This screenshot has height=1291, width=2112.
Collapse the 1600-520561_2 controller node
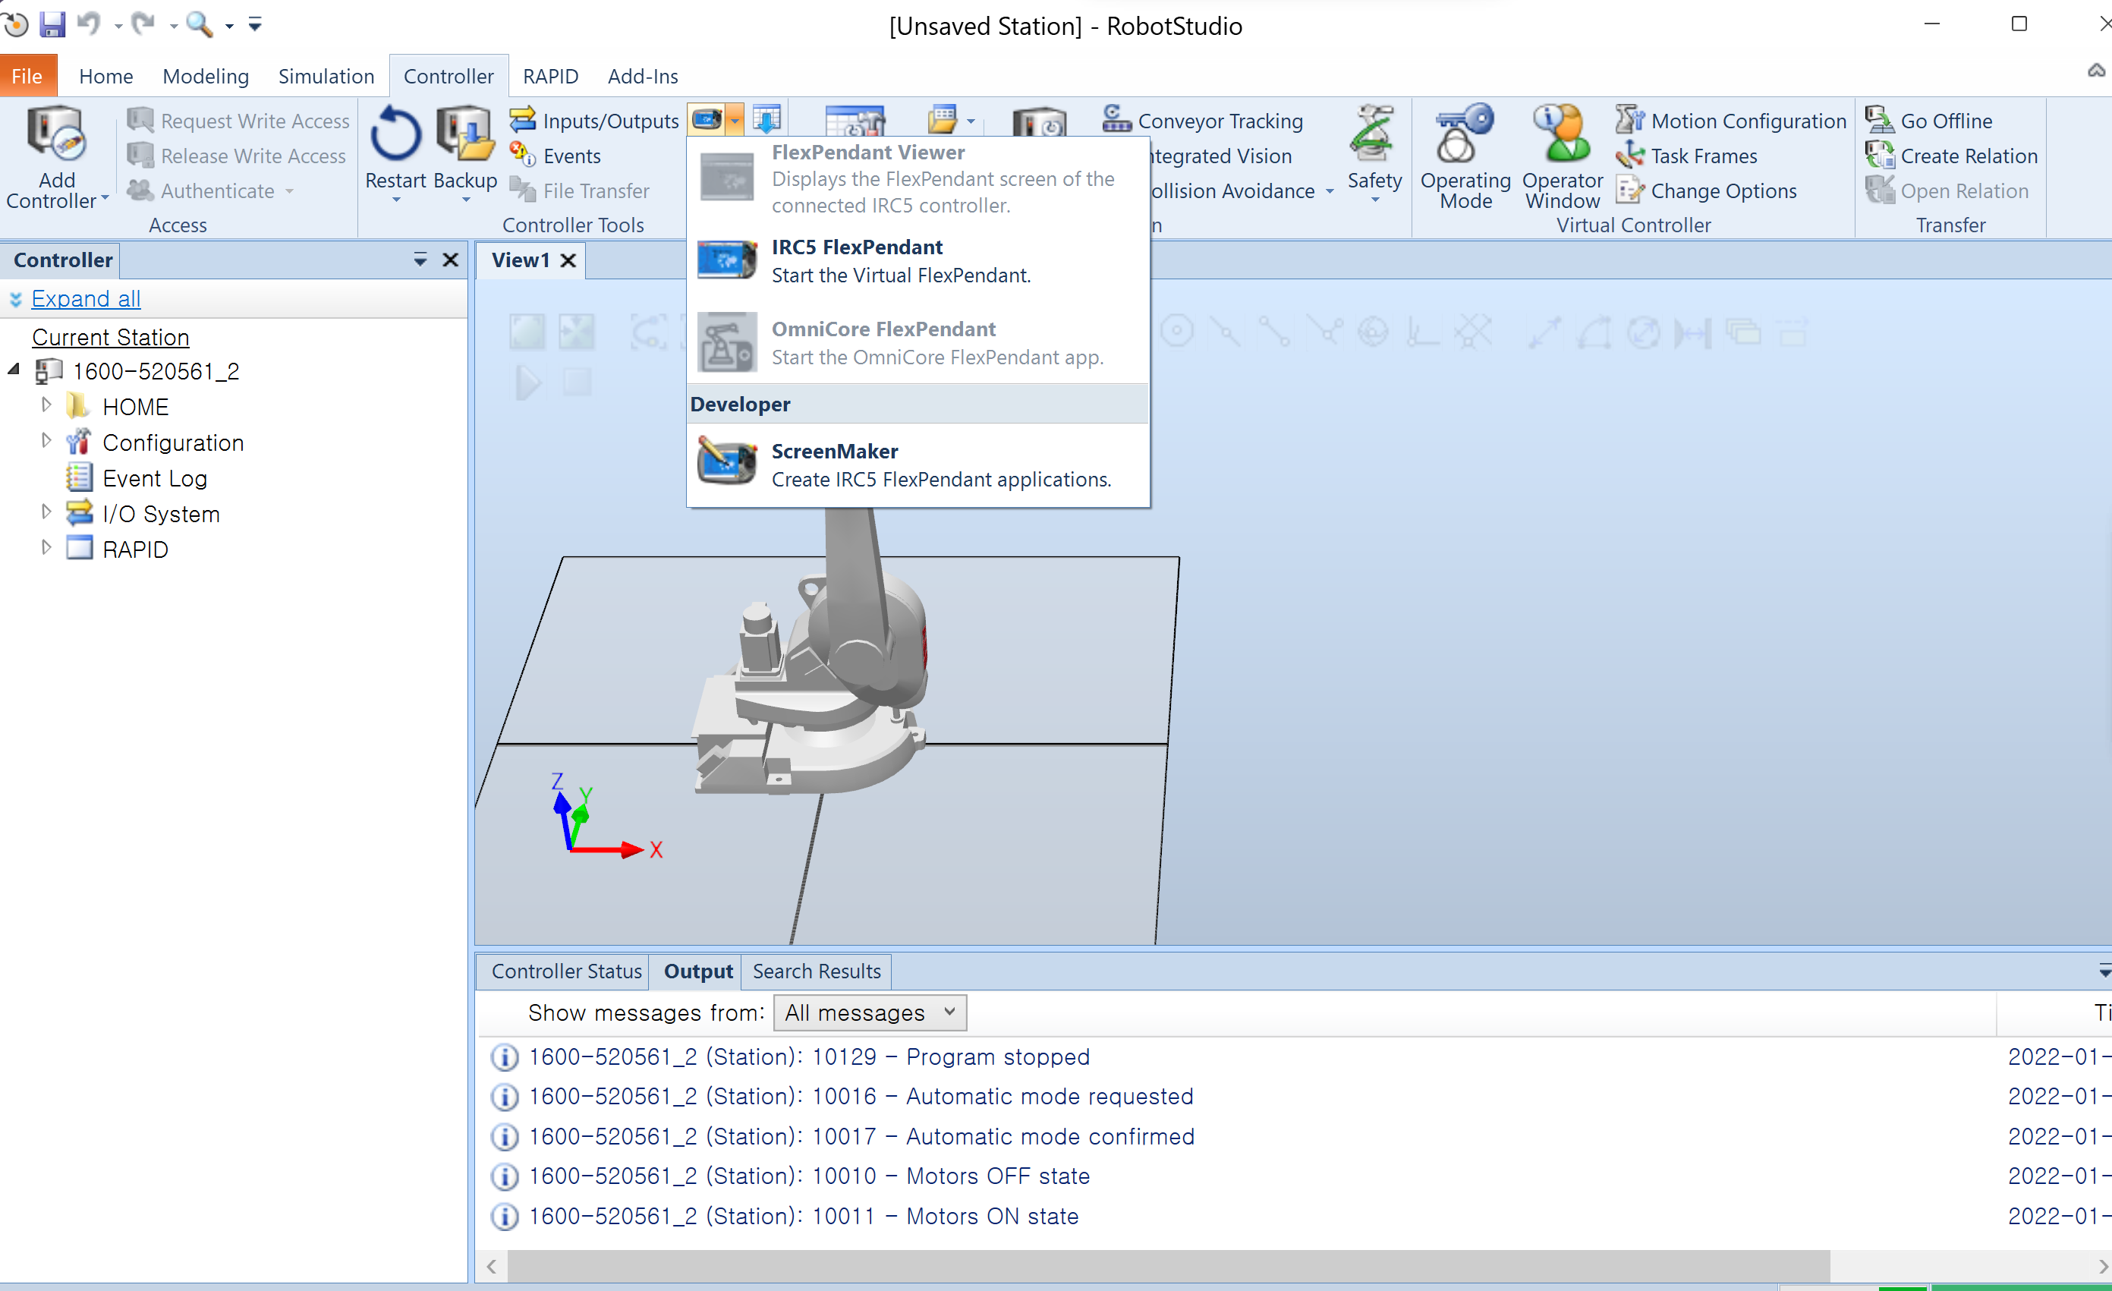tap(14, 370)
